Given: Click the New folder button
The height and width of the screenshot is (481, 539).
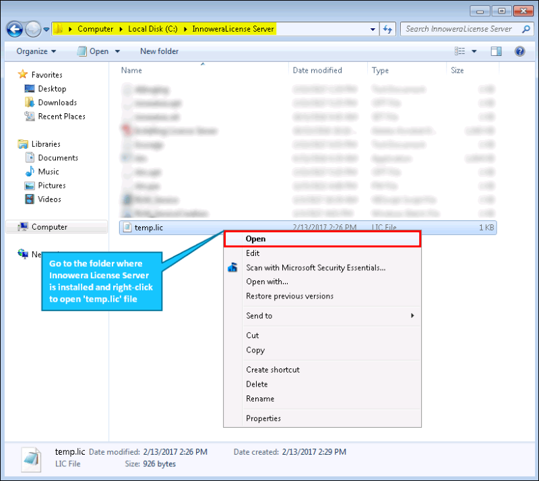Looking at the screenshot, I should click(x=159, y=51).
